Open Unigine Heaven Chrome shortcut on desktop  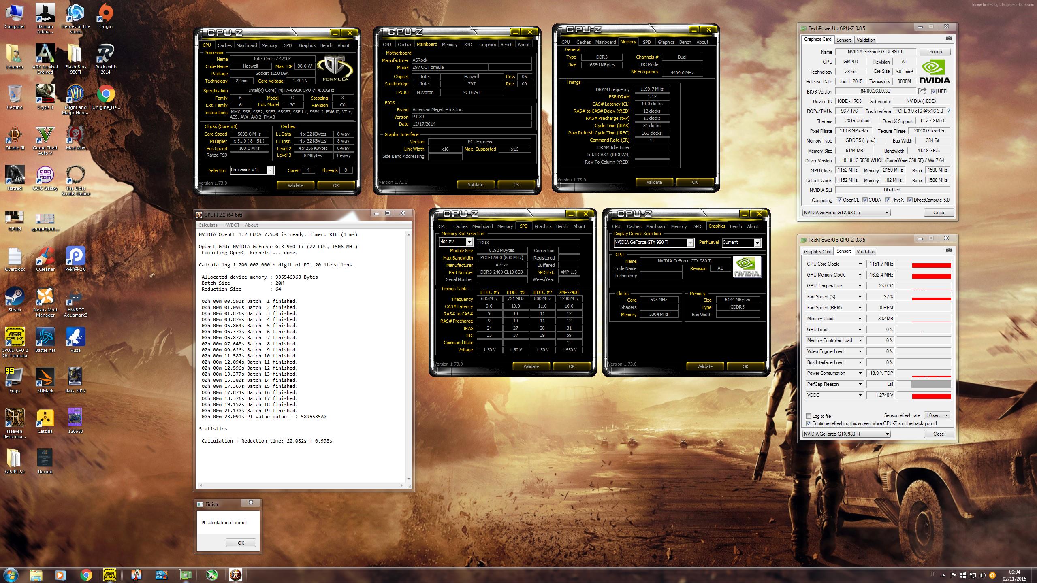pos(106,97)
